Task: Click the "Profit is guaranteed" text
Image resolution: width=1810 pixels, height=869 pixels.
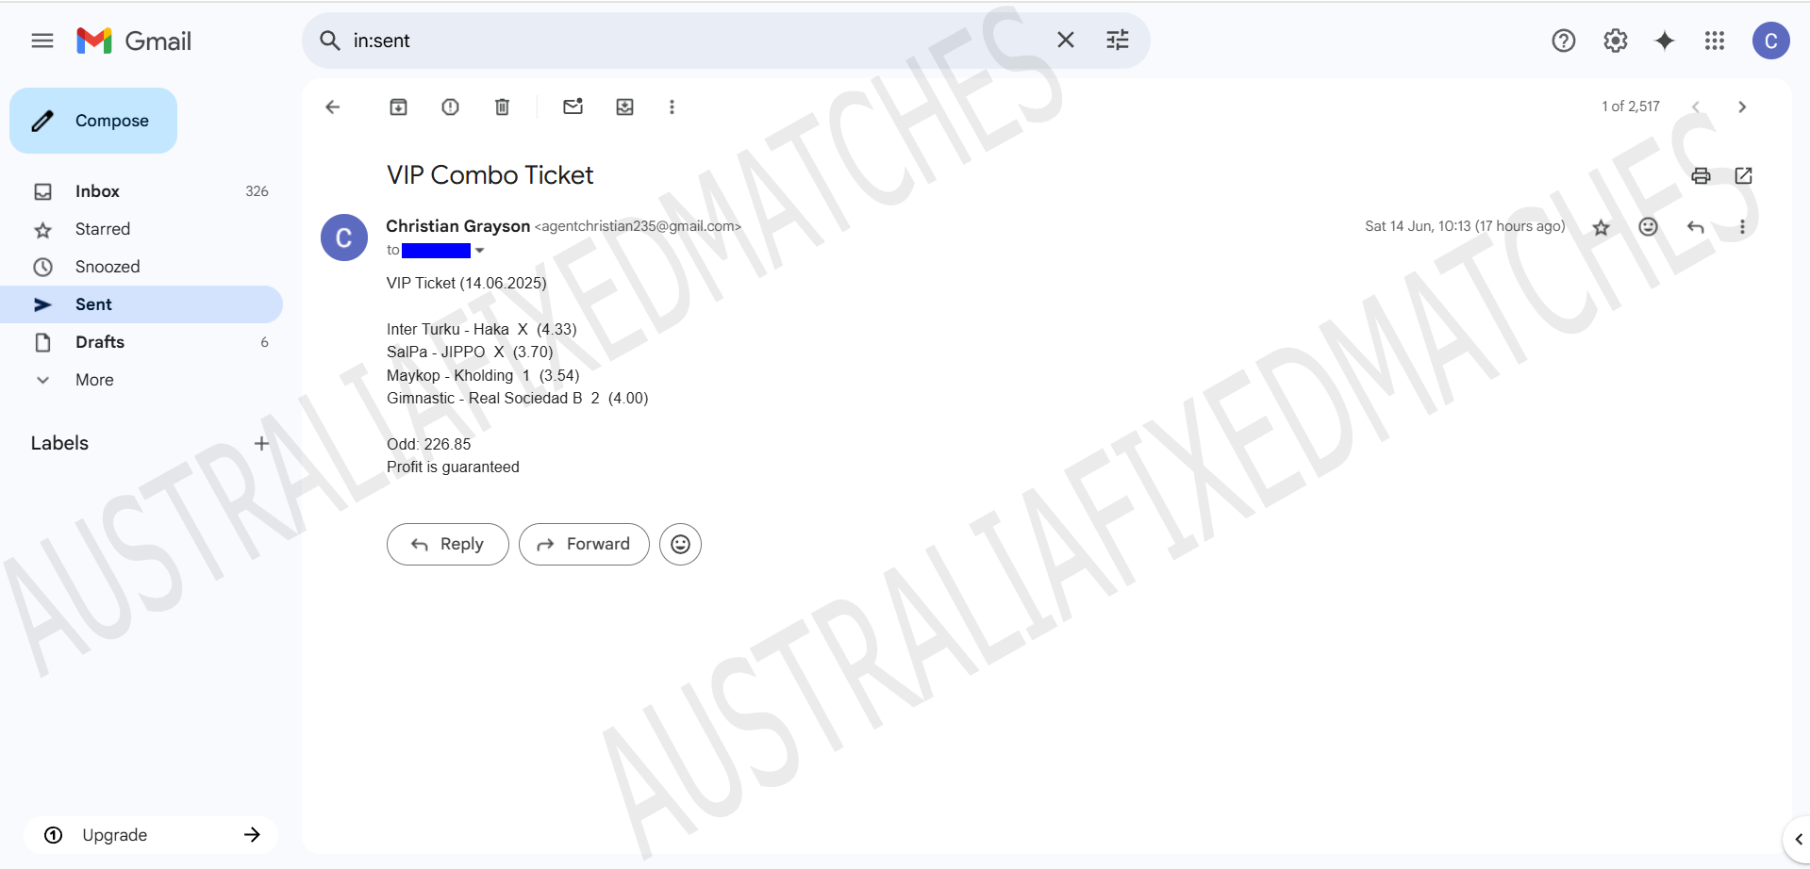Action: (453, 467)
